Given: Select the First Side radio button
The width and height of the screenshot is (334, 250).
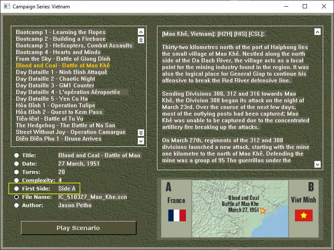Looking at the screenshot, I should [x=16, y=188].
